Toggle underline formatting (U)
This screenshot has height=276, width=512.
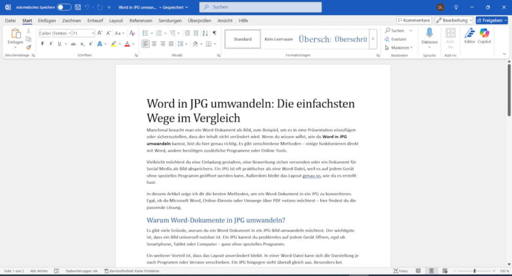pos(60,44)
